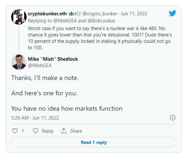Click Mike "Mish" Shedlock author name
Screen dimensions: 187x156
tap(53, 59)
